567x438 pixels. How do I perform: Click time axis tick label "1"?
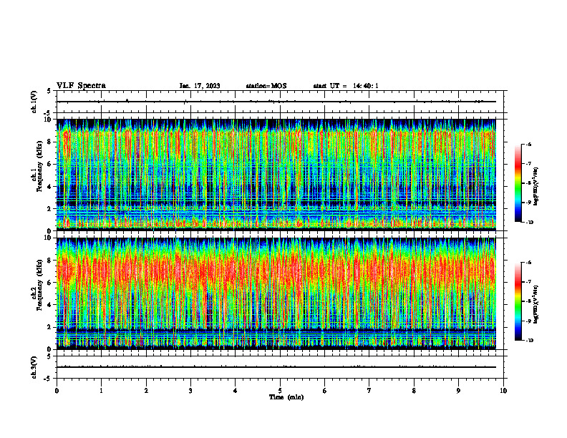click(102, 391)
